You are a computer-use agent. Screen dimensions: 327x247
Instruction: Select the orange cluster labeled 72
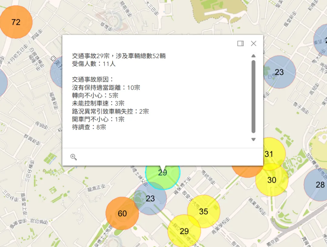(16, 22)
